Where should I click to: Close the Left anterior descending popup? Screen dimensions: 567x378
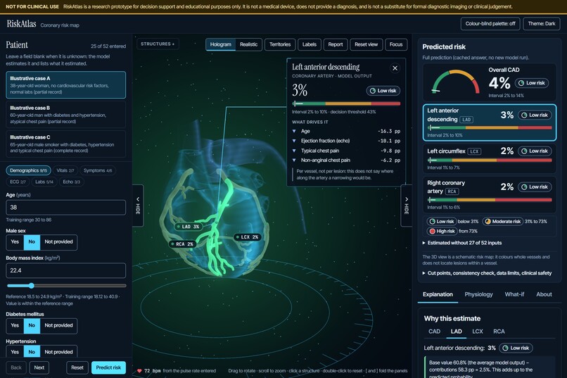pyautogui.click(x=395, y=68)
